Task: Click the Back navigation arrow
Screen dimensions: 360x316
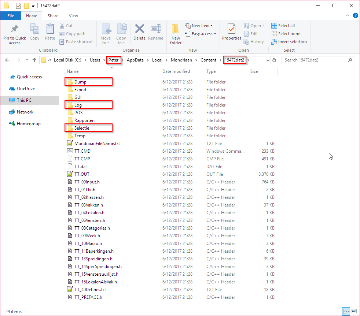Action: tap(7, 60)
